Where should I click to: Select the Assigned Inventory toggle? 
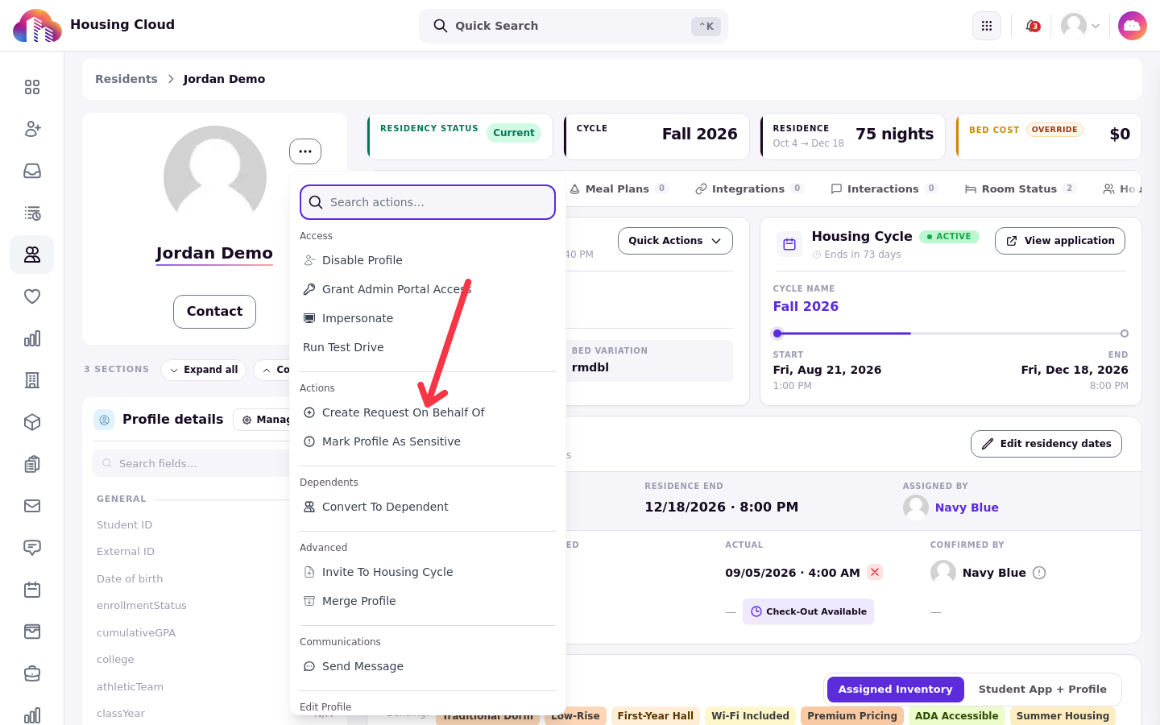click(x=895, y=690)
